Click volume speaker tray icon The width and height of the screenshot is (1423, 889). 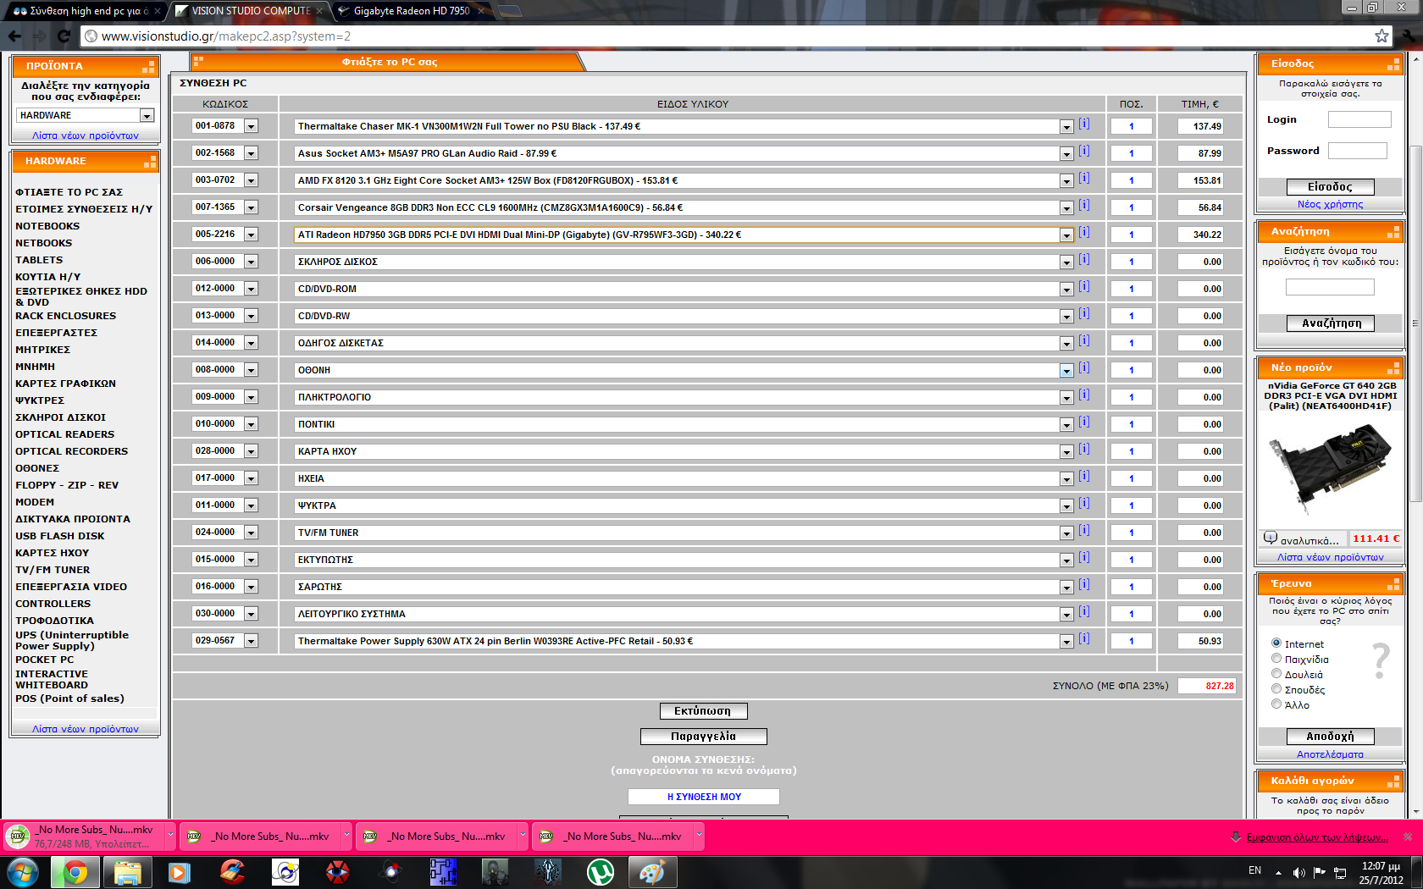[x=1298, y=872]
